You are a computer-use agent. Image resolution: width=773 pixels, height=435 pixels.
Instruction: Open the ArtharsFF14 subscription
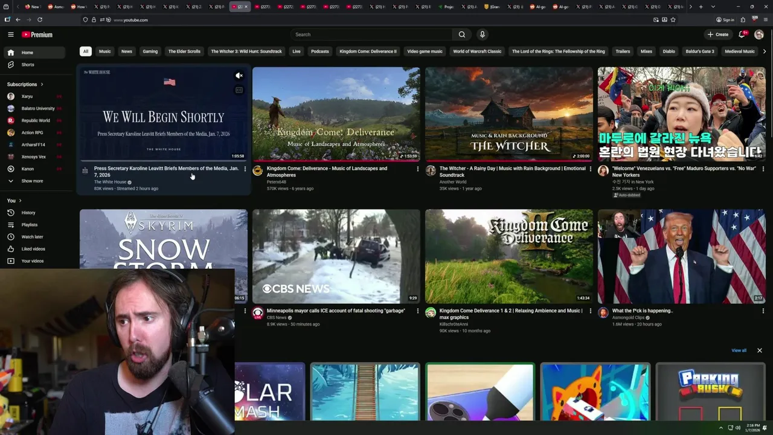(x=33, y=145)
